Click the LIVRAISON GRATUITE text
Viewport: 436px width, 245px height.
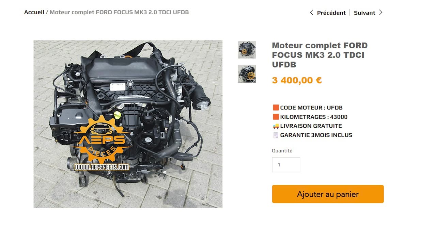311,126
